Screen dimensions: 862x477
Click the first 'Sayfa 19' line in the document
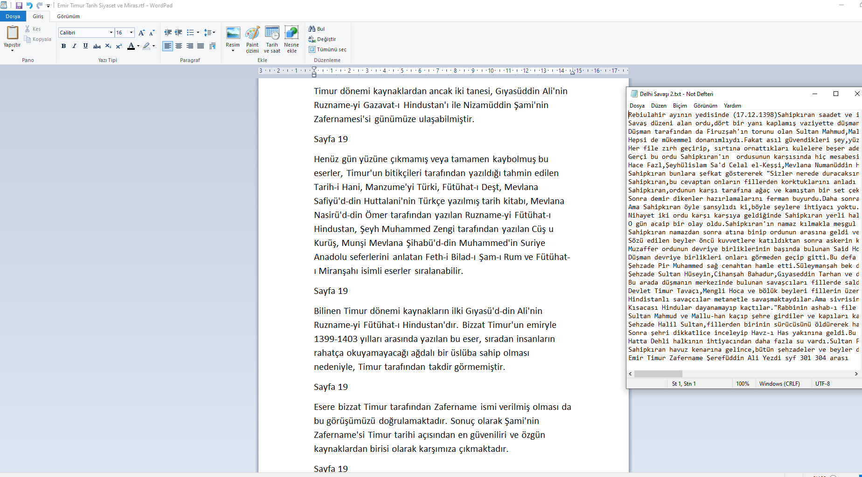tap(331, 139)
